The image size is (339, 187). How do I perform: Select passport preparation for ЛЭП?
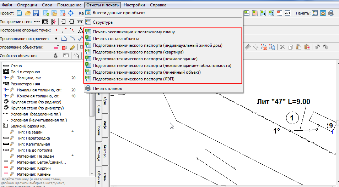point(163,79)
